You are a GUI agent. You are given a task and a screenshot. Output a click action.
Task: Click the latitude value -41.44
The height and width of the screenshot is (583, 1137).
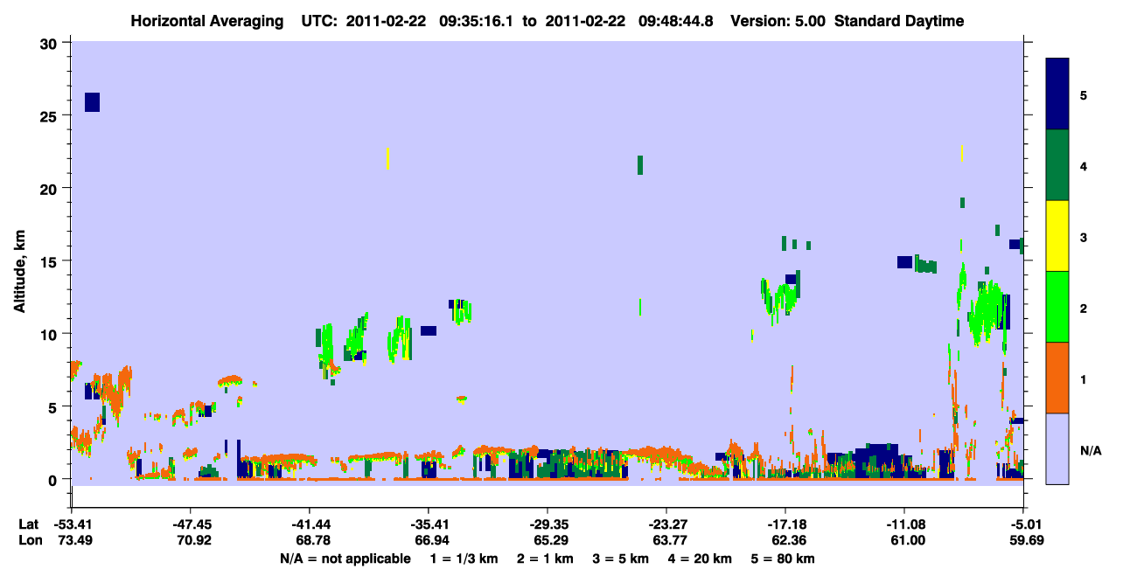point(309,524)
